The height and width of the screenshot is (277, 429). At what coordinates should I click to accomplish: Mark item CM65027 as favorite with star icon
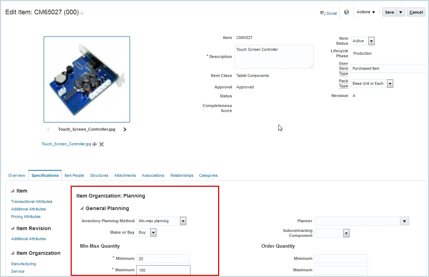(x=82, y=13)
